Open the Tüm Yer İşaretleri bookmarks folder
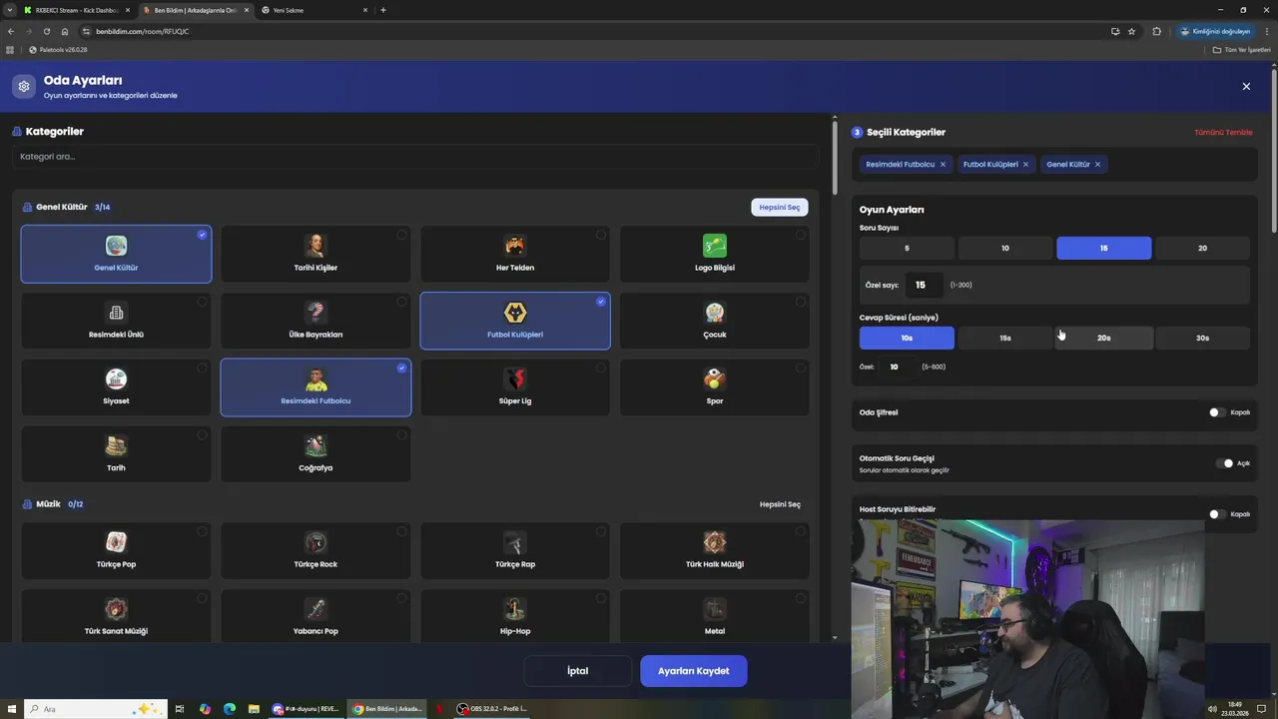This screenshot has height=719, width=1278. click(1241, 49)
